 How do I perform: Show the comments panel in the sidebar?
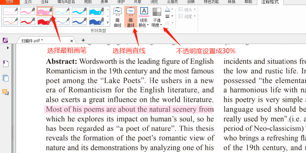[x=6, y=92]
